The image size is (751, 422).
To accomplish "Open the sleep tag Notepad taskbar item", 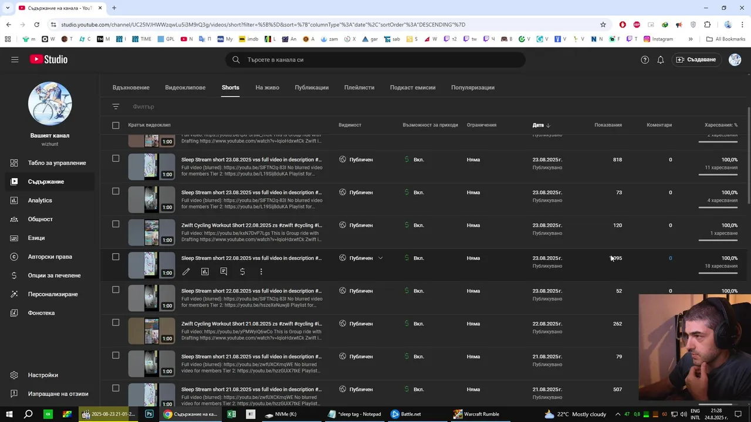I will point(355,414).
